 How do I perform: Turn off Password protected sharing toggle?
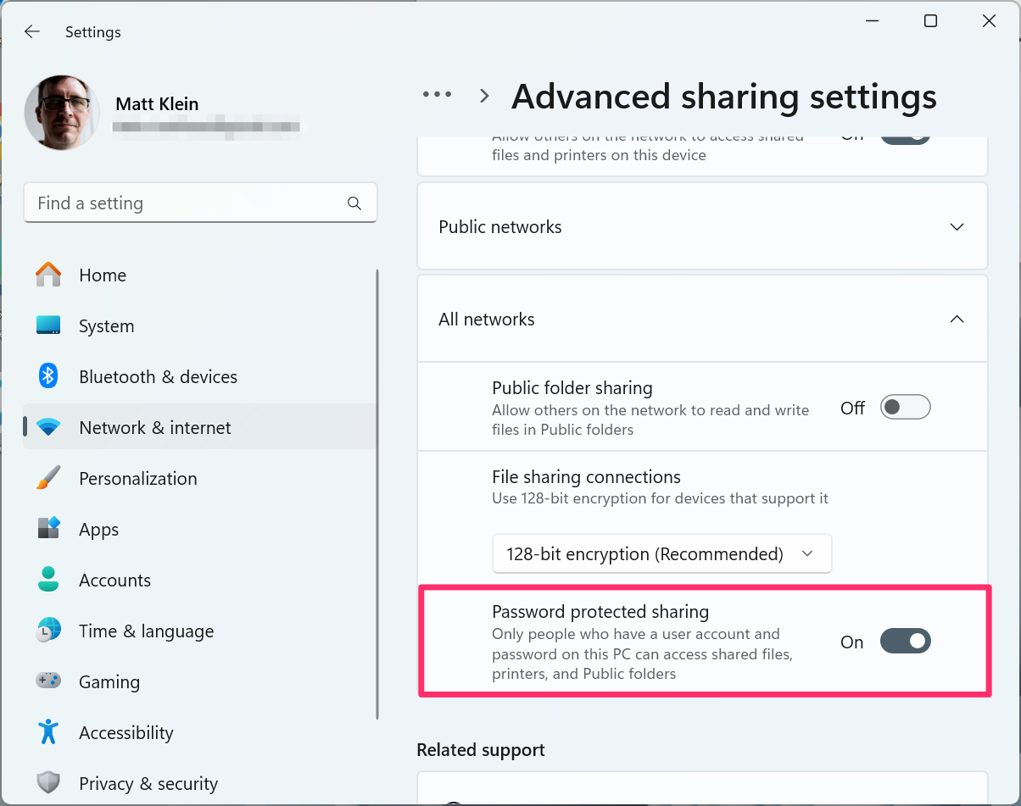click(906, 642)
